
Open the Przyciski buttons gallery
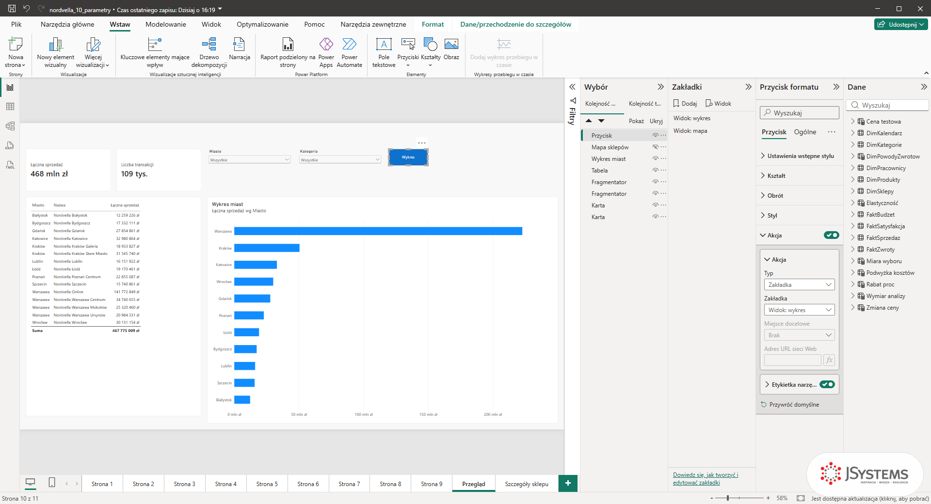[408, 52]
